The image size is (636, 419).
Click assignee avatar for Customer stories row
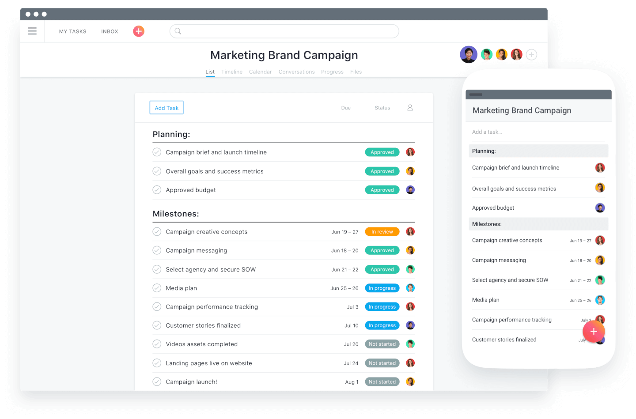410,325
